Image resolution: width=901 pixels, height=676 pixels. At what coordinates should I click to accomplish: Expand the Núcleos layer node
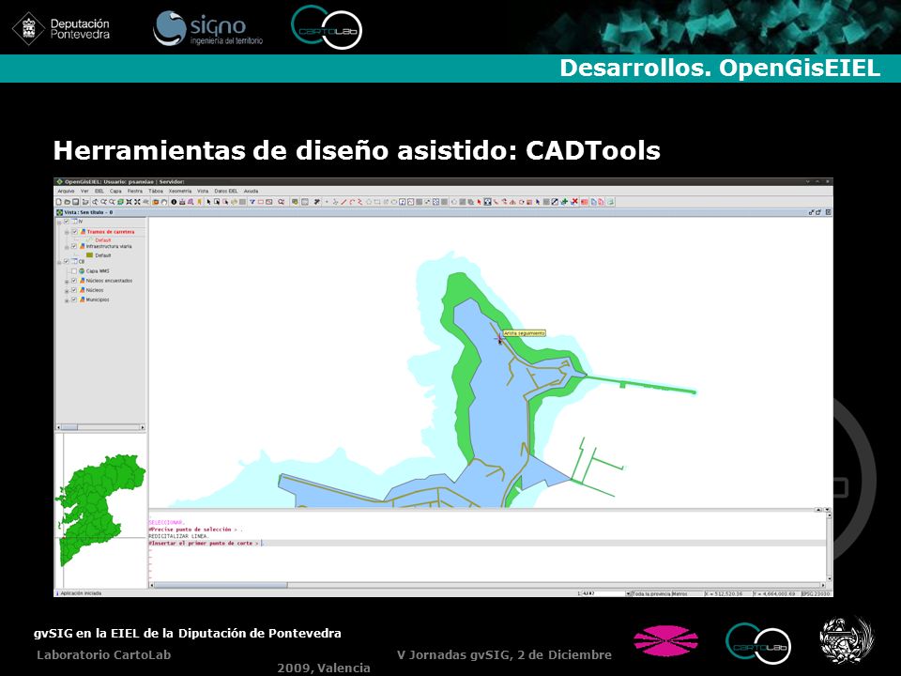[67, 291]
